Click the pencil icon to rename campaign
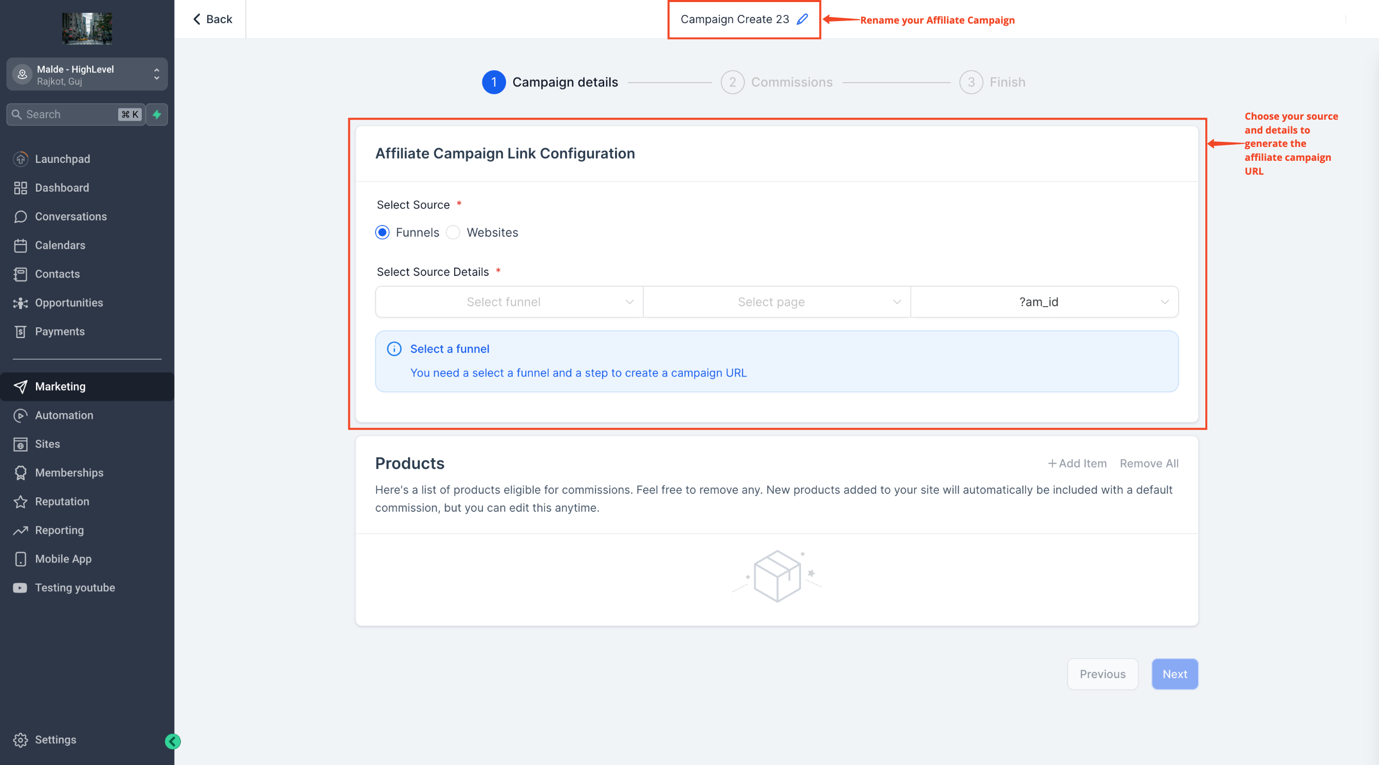The height and width of the screenshot is (765, 1379). pos(802,20)
